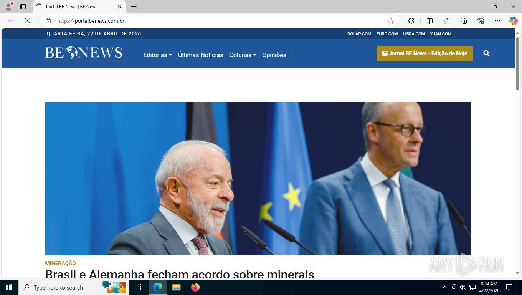Select the Portal BE News tab

pos(79,7)
